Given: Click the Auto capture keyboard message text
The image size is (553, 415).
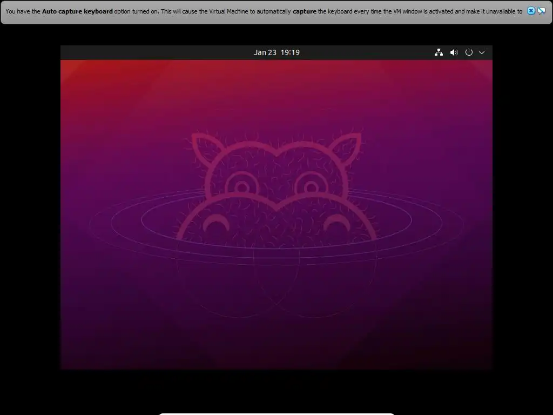Looking at the screenshot, I should tap(264, 11).
